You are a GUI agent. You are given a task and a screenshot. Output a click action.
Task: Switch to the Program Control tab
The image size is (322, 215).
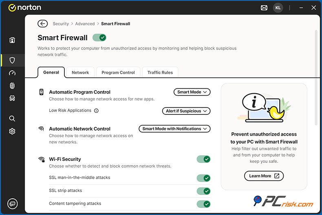click(118, 72)
